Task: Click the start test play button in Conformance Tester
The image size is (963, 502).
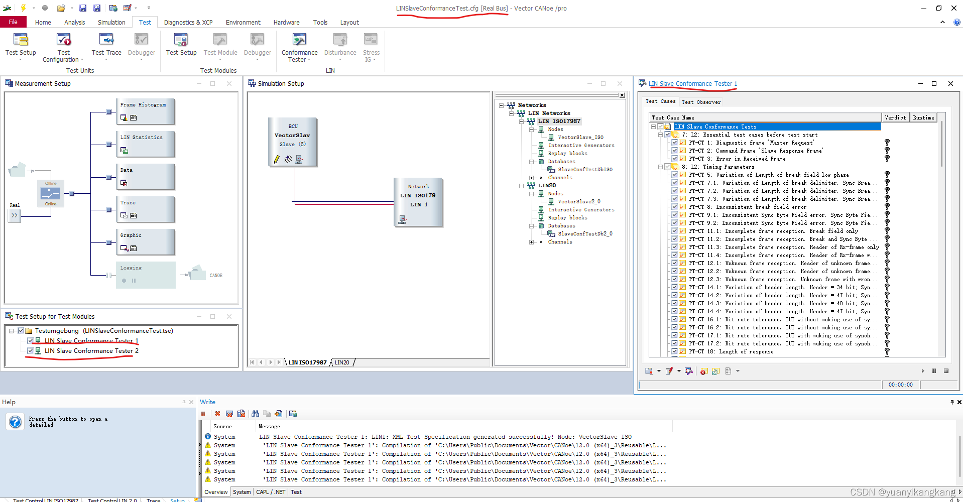Action: 923,371
